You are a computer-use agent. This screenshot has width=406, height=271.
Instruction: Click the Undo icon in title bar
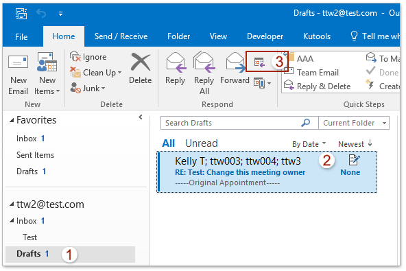pyautogui.click(x=41, y=13)
